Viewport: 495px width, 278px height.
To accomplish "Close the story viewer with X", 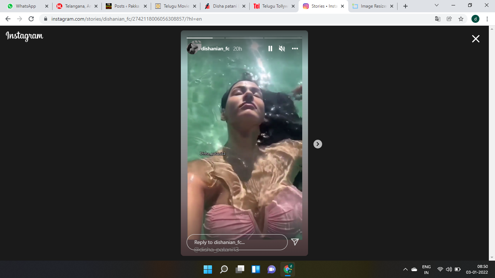I will coord(475,39).
